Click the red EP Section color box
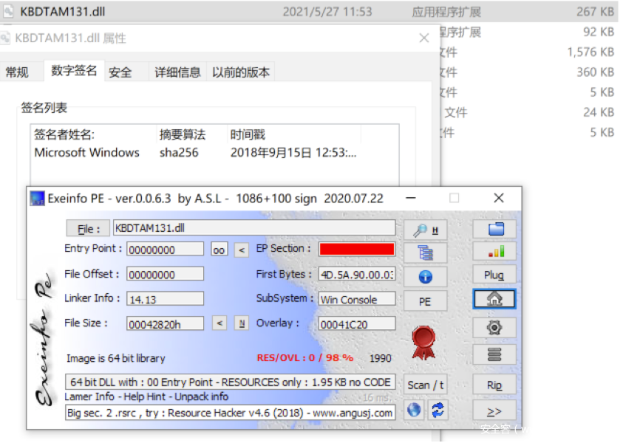 click(x=357, y=249)
